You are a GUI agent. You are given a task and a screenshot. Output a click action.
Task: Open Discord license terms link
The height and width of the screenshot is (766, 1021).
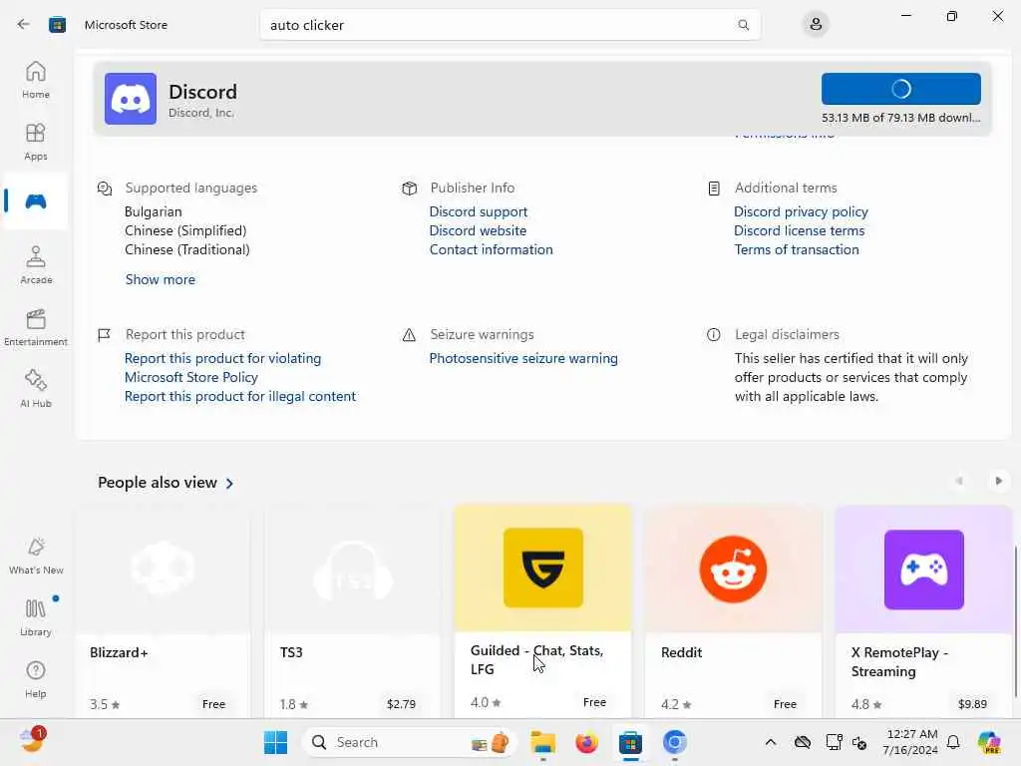799,230
